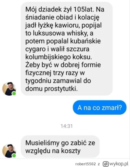Click the word 'kawioru' in the message

pyautogui.click(x=67, y=25)
